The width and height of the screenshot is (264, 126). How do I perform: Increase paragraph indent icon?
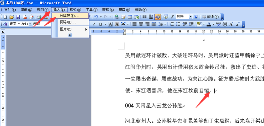coord(191,24)
